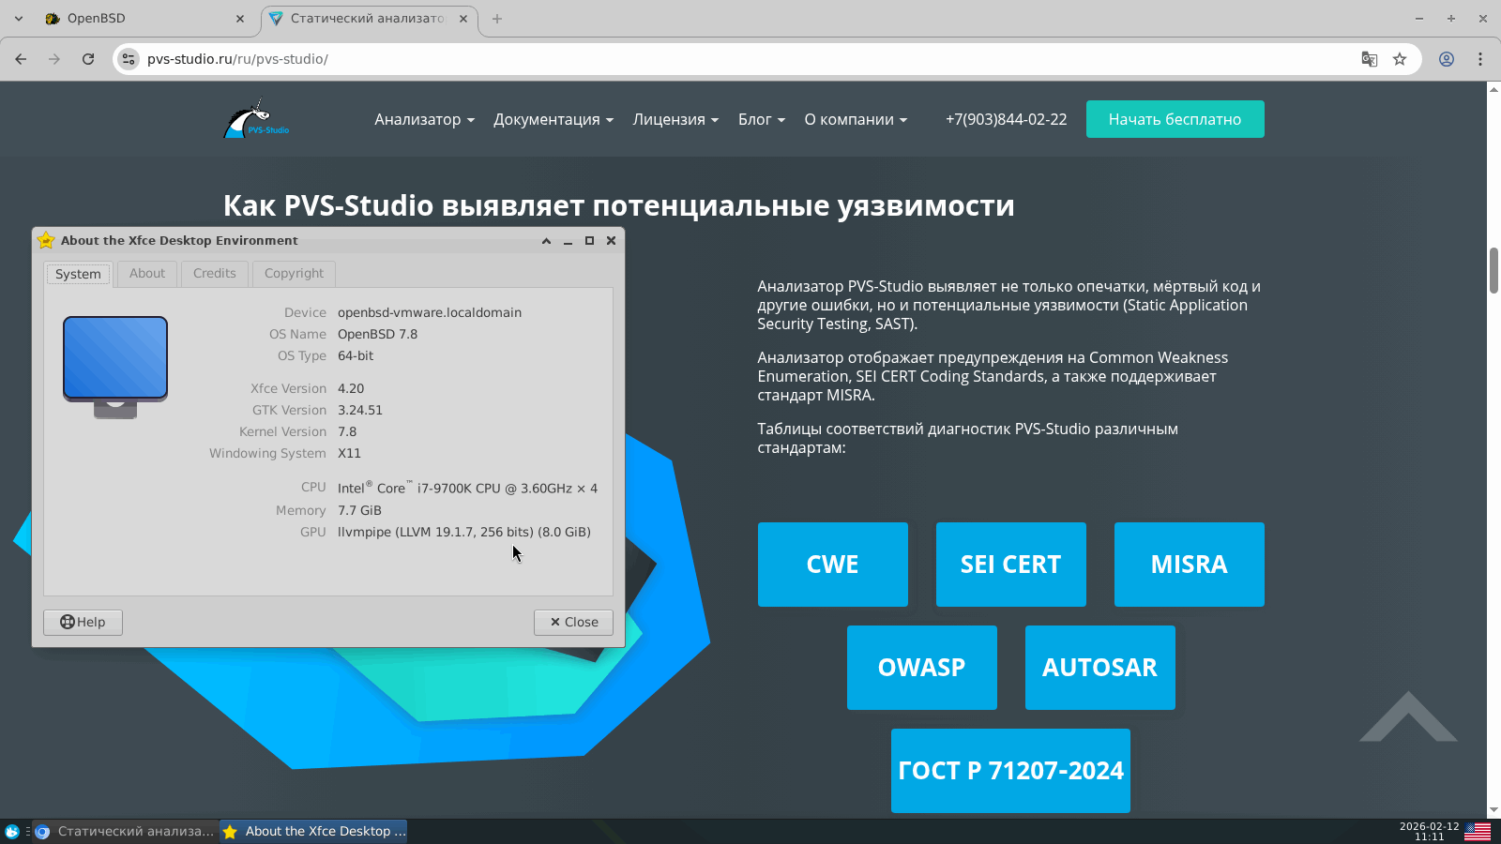Click the Начать бесплатно button
The height and width of the screenshot is (844, 1501).
click(1175, 119)
